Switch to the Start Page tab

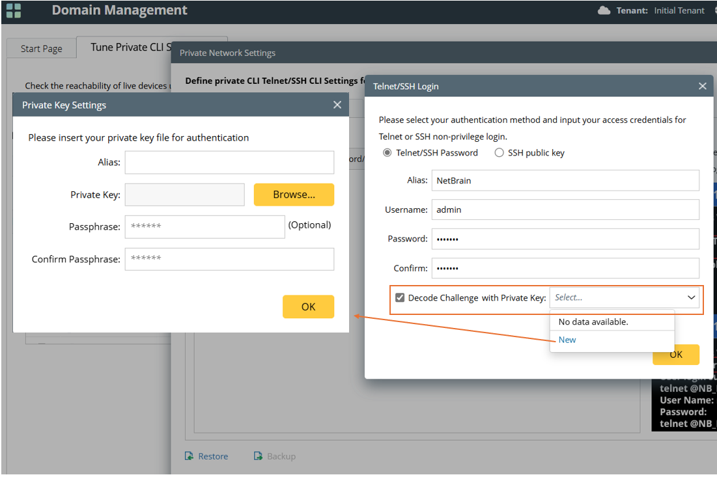[42, 49]
